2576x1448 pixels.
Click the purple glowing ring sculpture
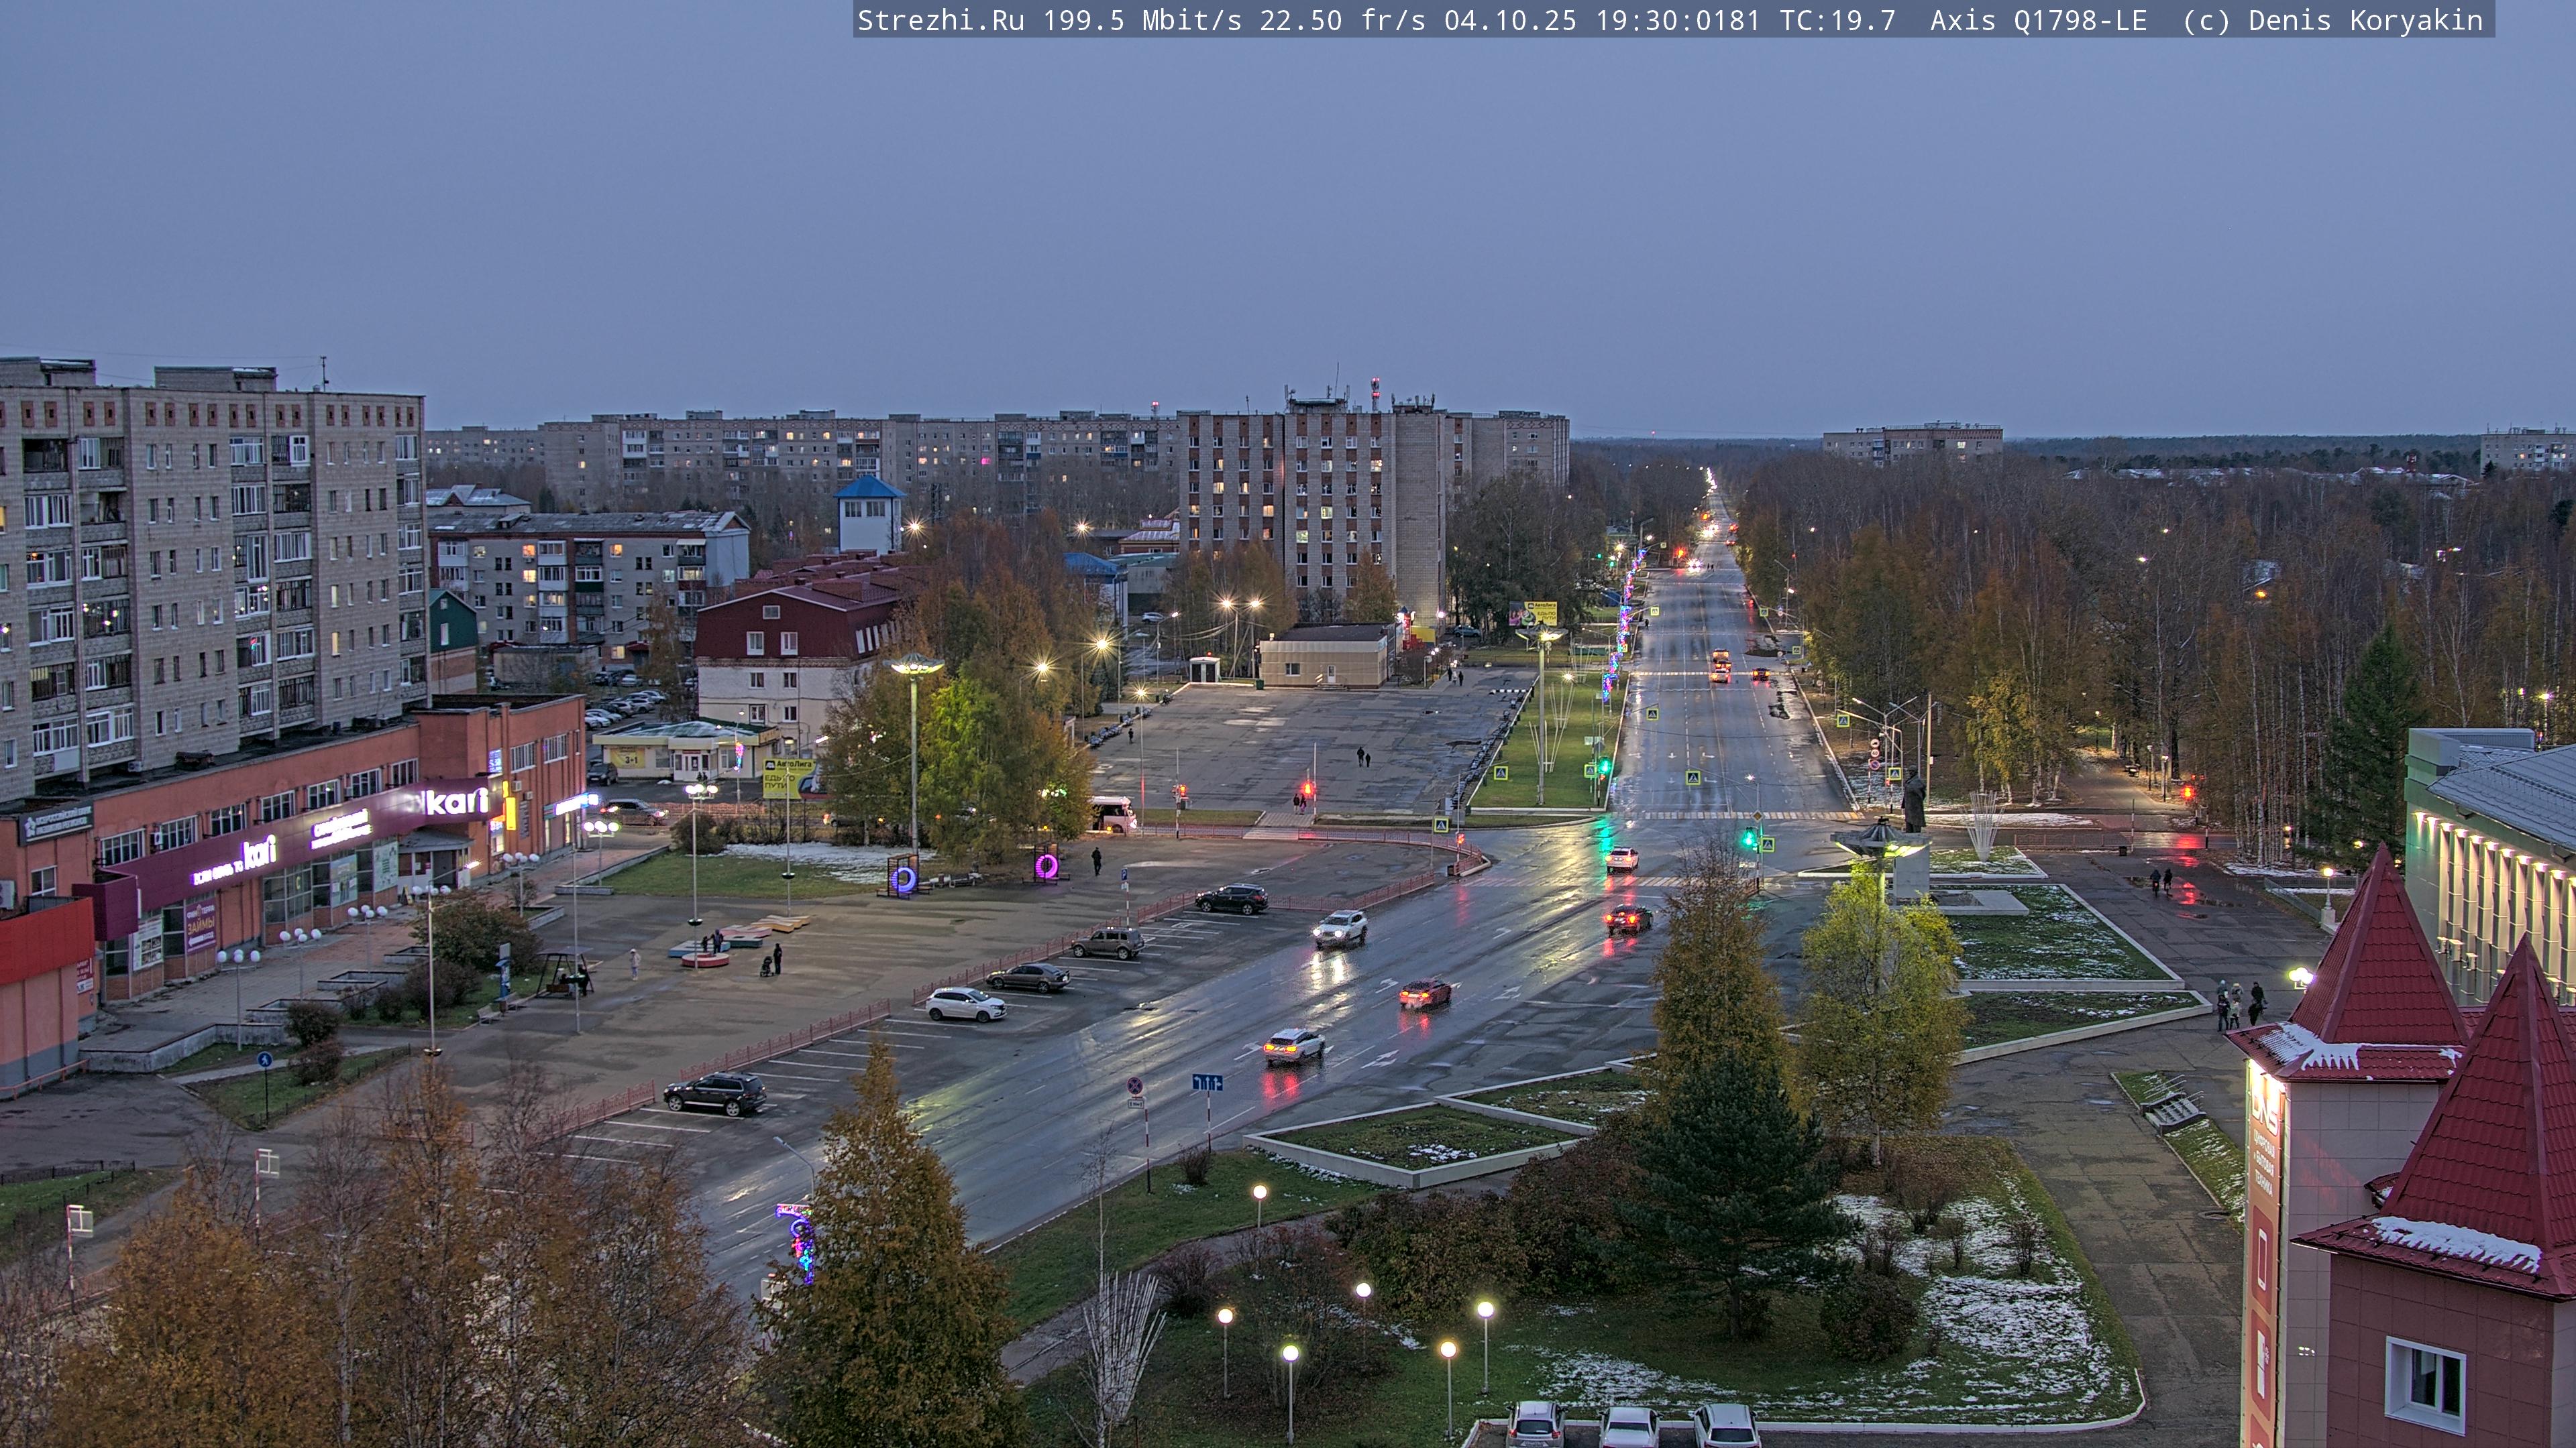903,878
